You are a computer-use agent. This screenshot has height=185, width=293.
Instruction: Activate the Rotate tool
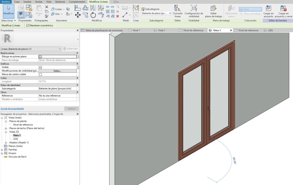tap(93, 15)
